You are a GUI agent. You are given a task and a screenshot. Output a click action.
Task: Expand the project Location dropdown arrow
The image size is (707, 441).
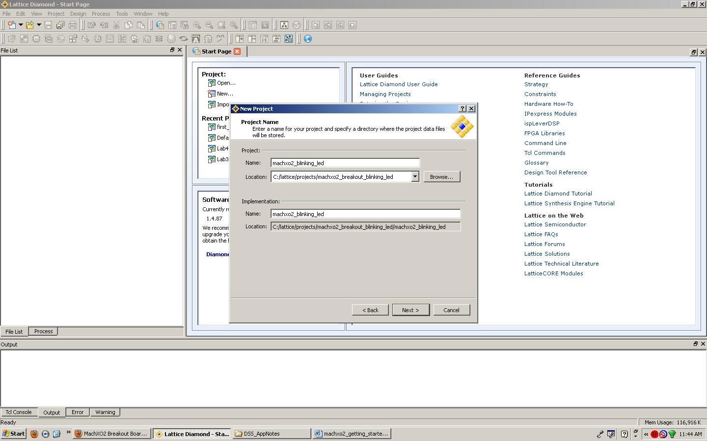[415, 176]
